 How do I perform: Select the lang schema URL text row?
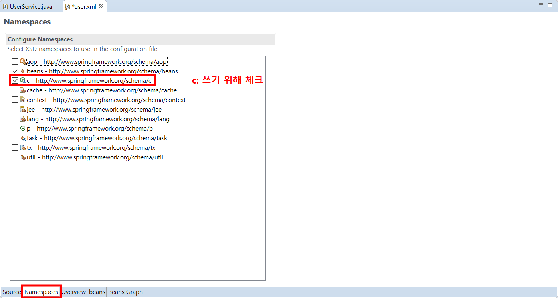98,119
